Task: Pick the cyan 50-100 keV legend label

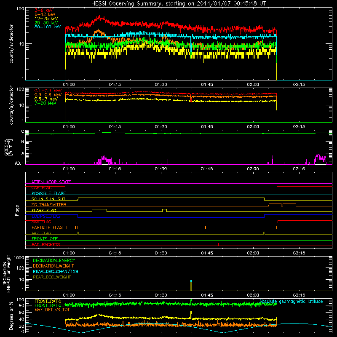Action: click(48, 27)
